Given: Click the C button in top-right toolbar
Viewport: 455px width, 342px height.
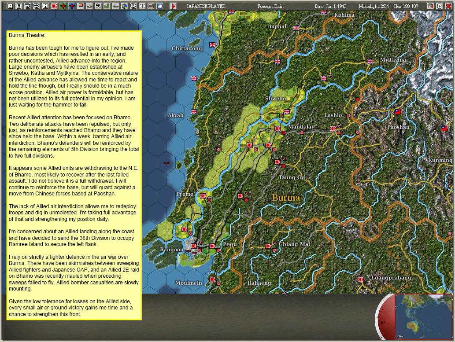Looking at the screenshot, I should click(x=439, y=6).
